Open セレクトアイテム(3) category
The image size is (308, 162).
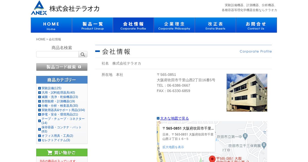point(56,140)
